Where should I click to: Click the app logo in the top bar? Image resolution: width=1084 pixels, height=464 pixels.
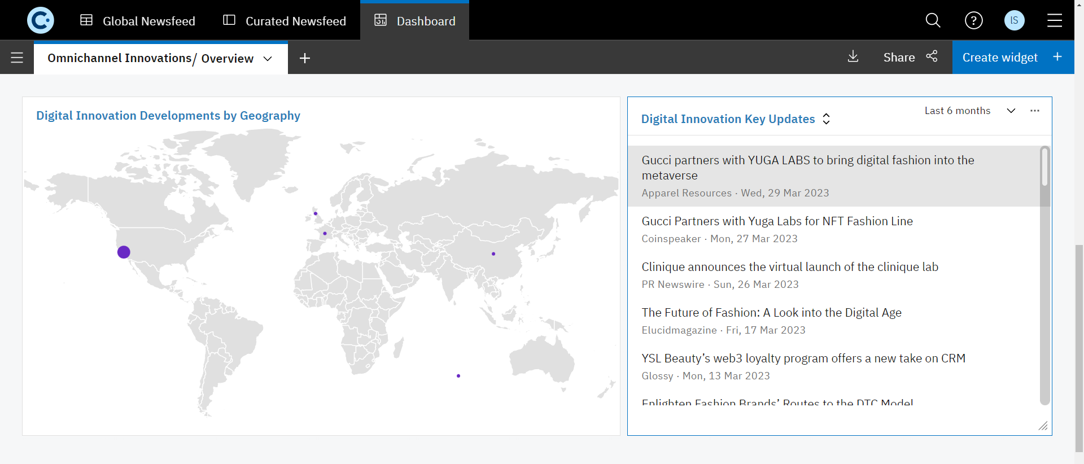(x=41, y=20)
